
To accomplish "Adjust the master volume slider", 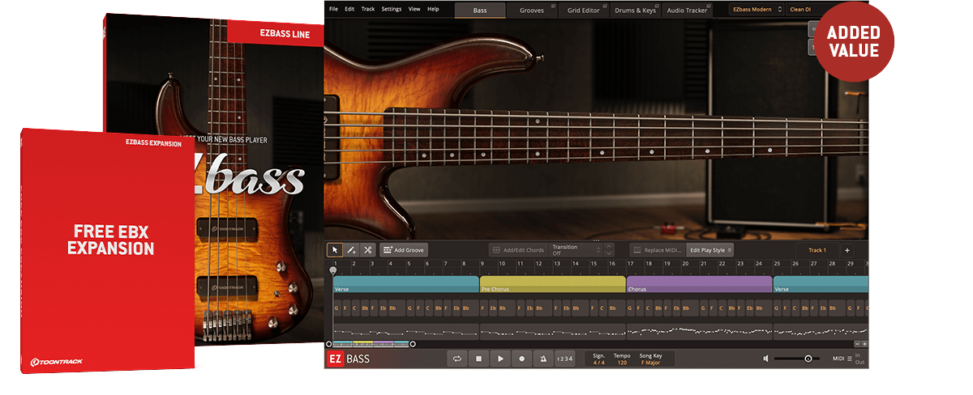I will coord(798,359).
